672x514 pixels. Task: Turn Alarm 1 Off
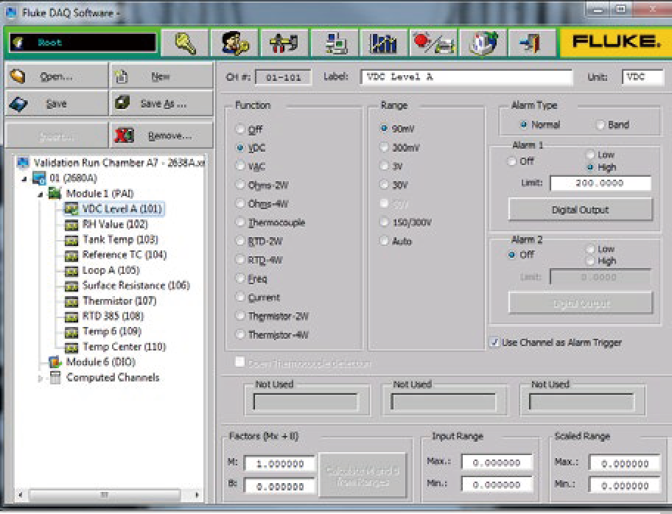(511, 161)
